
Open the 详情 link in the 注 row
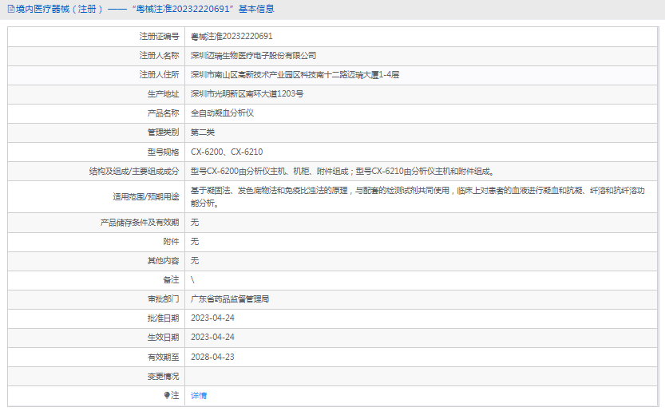point(199,395)
